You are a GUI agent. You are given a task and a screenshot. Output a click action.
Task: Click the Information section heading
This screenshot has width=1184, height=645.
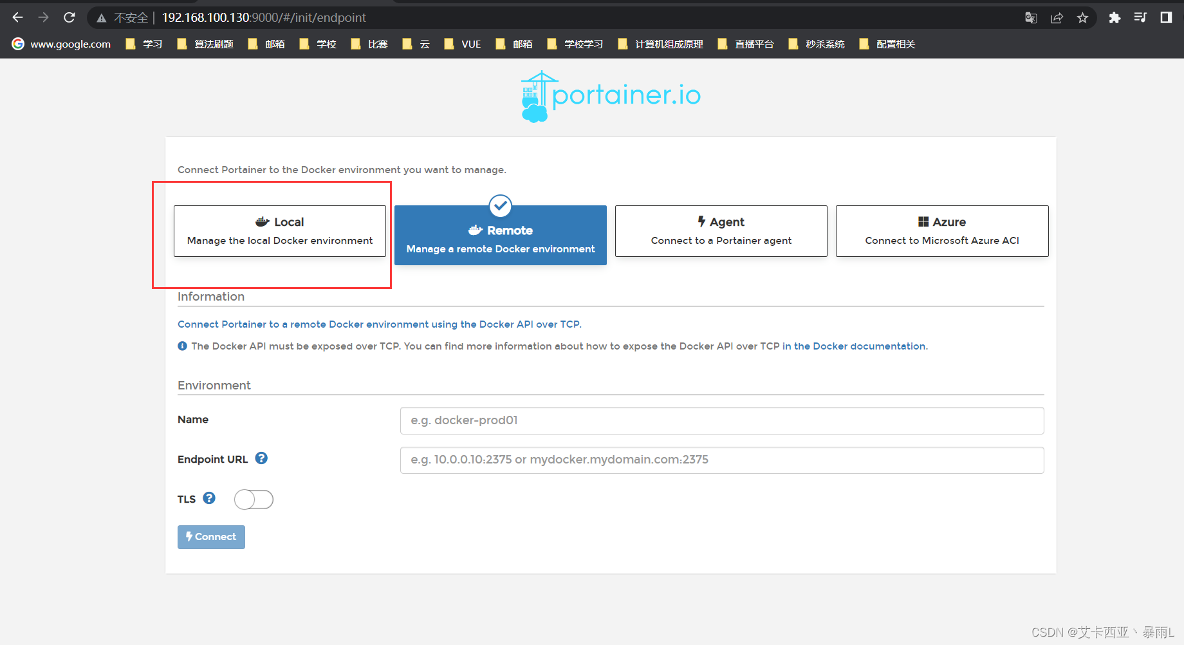[x=211, y=297]
